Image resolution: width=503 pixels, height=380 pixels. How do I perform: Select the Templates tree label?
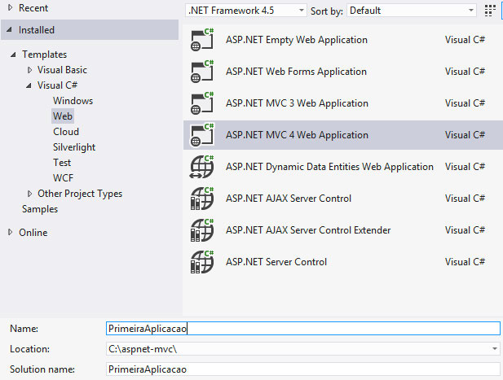[44, 55]
